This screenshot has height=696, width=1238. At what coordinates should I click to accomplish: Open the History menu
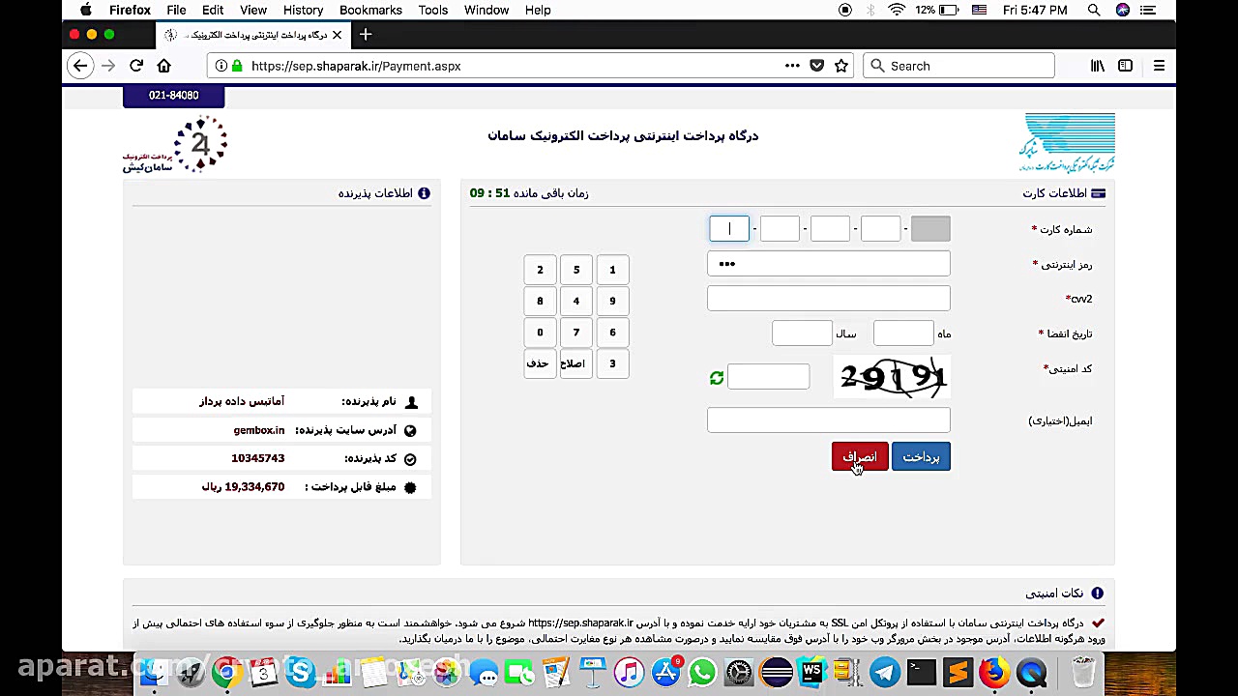pyautogui.click(x=303, y=10)
